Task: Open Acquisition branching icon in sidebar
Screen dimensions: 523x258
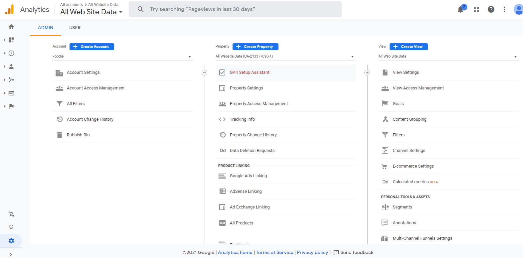Action: coord(11,80)
